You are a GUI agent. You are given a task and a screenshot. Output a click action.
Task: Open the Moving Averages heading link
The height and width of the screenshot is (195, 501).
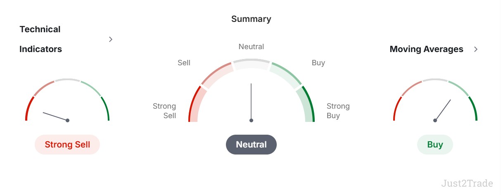click(427, 49)
